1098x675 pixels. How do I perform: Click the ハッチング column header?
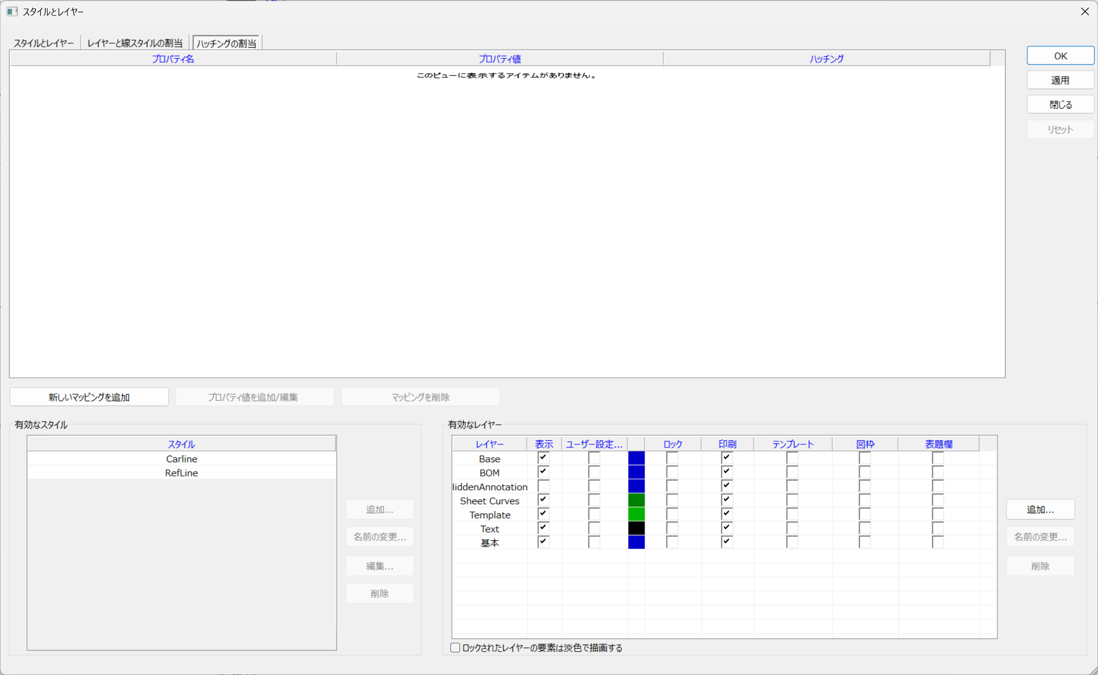(826, 59)
